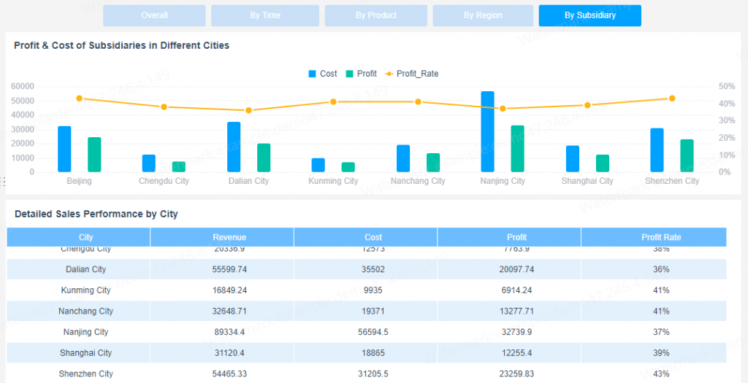
Task: Click the Profit_Rate point above Dalian City
Action: click(x=248, y=110)
